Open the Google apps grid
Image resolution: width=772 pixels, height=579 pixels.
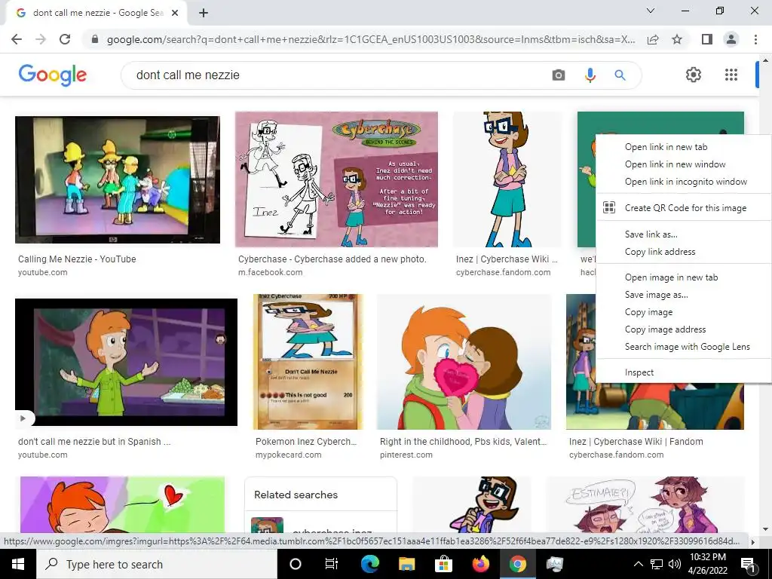(731, 75)
